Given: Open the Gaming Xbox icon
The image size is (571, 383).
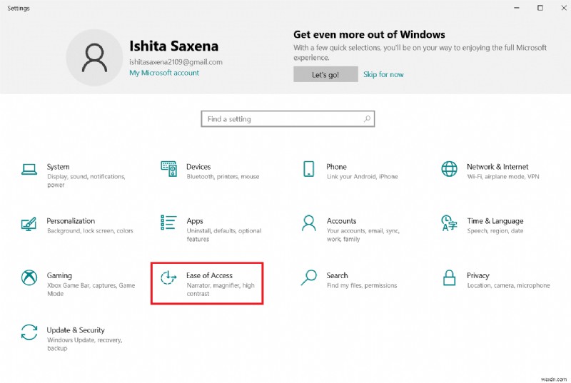Looking at the screenshot, I should coord(29,277).
